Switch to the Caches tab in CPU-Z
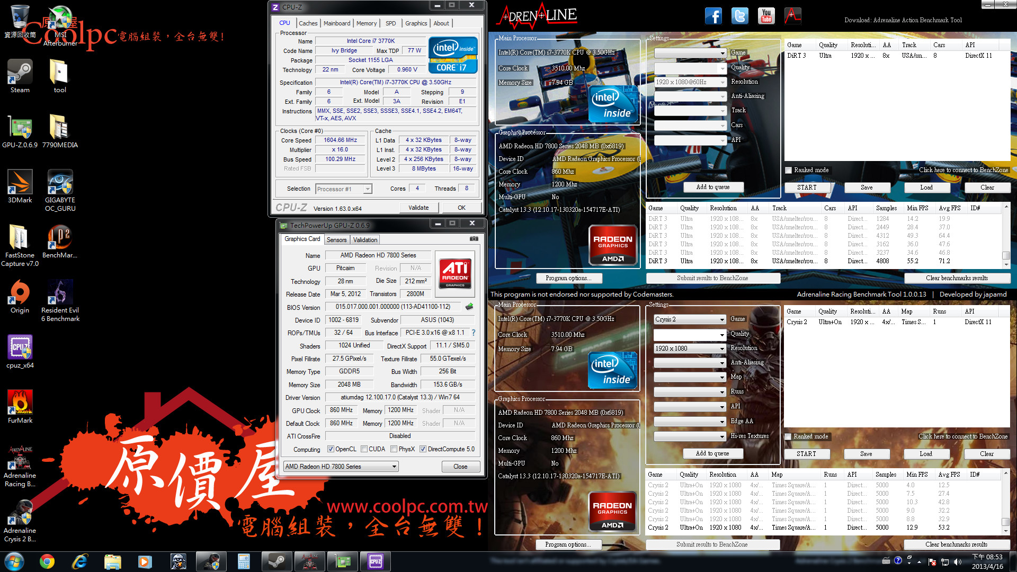The image size is (1017, 572). coord(308,23)
